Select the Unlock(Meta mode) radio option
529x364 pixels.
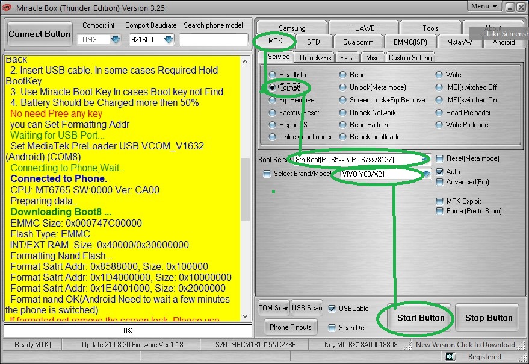[x=343, y=87]
